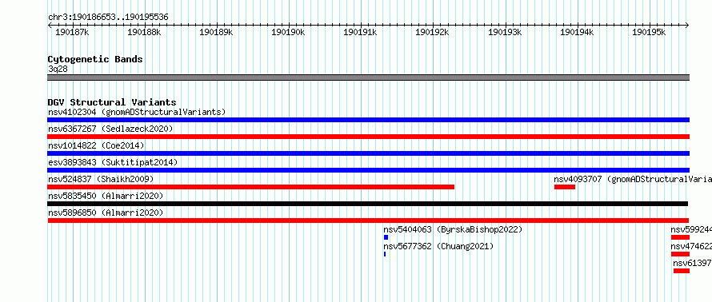Click the 190190k ruler label
The width and height of the screenshot is (712, 302).
pos(288,33)
